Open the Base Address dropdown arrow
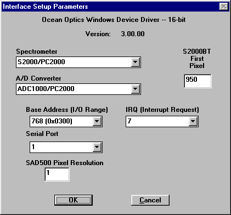Image resolution: width=231 pixels, height=215 pixels. 97,121
